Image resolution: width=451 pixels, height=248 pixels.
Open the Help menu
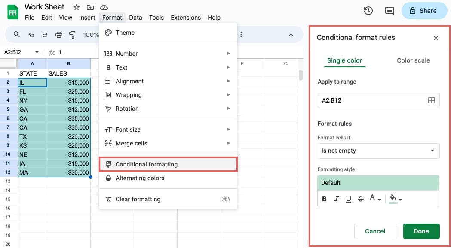coord(214,18)
